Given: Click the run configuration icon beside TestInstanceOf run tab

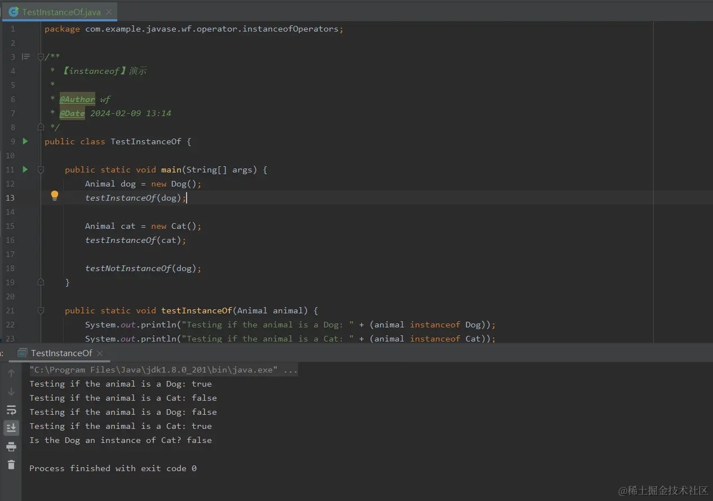Looking at the screenshot, I should (x=23, y=353).
